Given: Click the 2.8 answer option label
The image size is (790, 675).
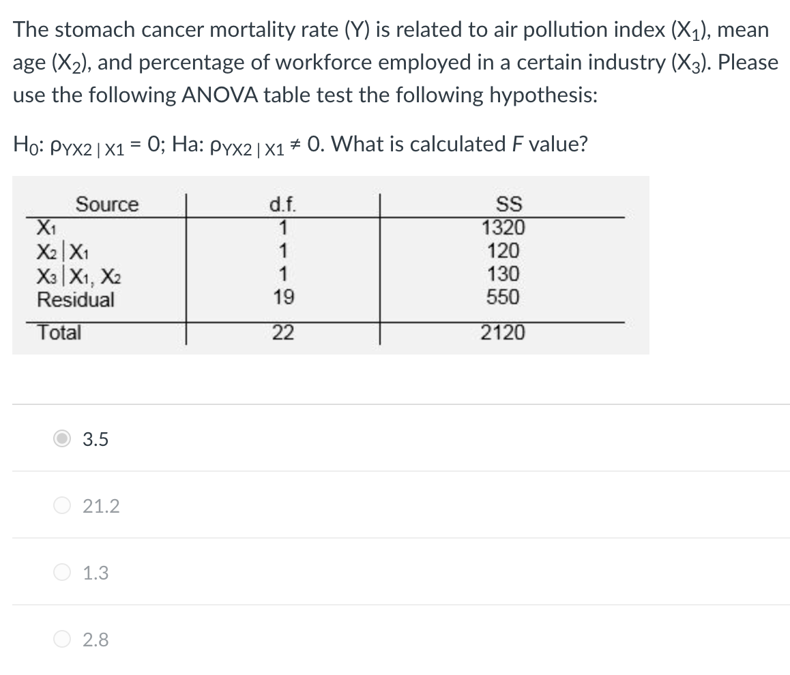Looking at the screenshot, I should click(96, 640).
